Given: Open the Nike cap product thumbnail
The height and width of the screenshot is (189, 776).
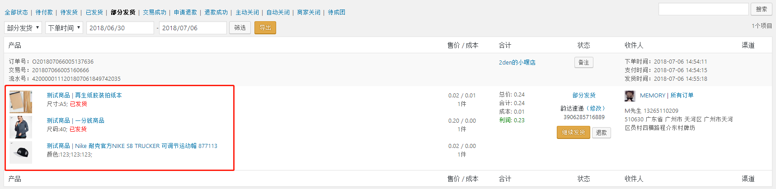Looking at the screenshot, I should [21, 152].
